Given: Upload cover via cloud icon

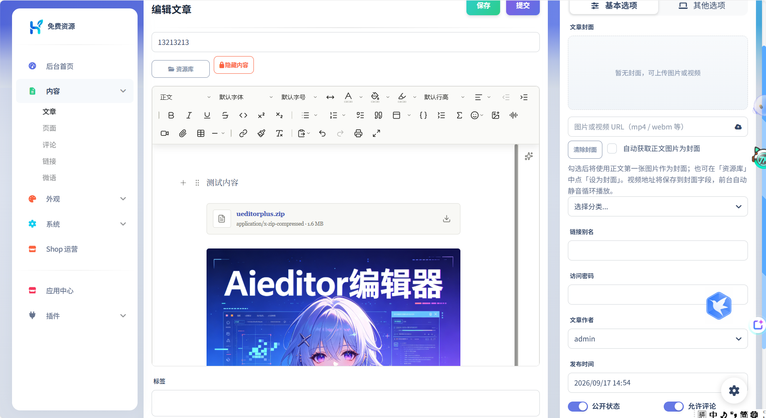Looking at the screenshot, I should [x=738, y=127].
